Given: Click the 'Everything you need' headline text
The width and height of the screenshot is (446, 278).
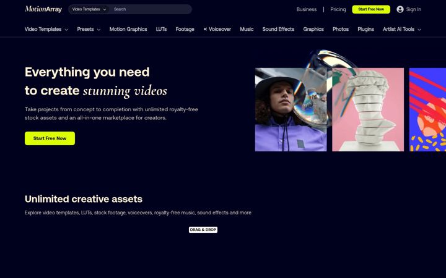Looking at the screenshot, I should click(x=87, y=72).
